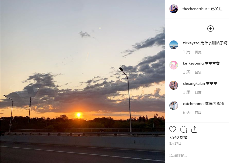Open the 8月17日 post date link
The width and height of the screenshot is (229, 163).
tap(175, 144)
